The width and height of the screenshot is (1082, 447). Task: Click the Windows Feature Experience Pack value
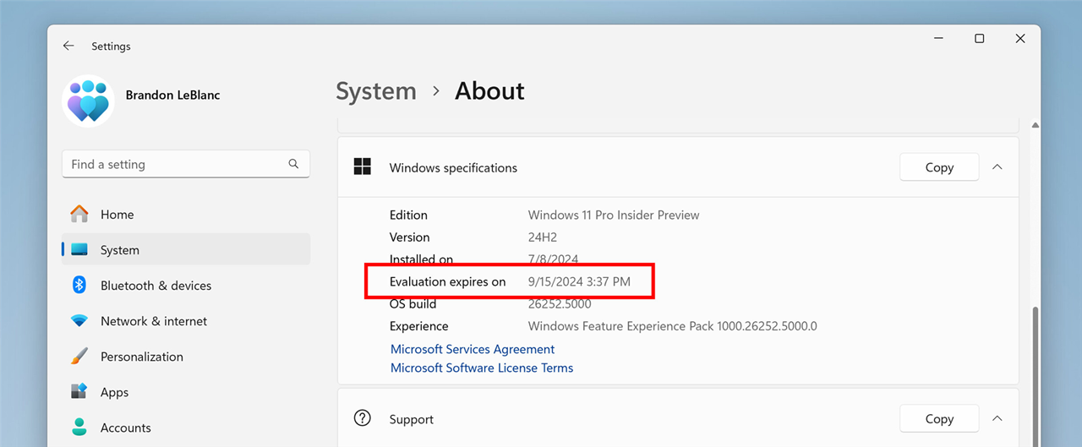click(x=673, y=326)
